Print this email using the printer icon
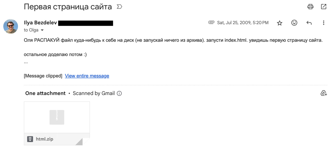 310,7
